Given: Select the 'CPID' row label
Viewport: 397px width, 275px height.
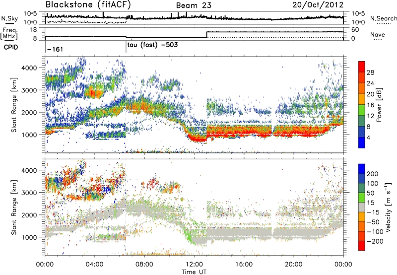Looking at the screenshot, I should [11, 47].
